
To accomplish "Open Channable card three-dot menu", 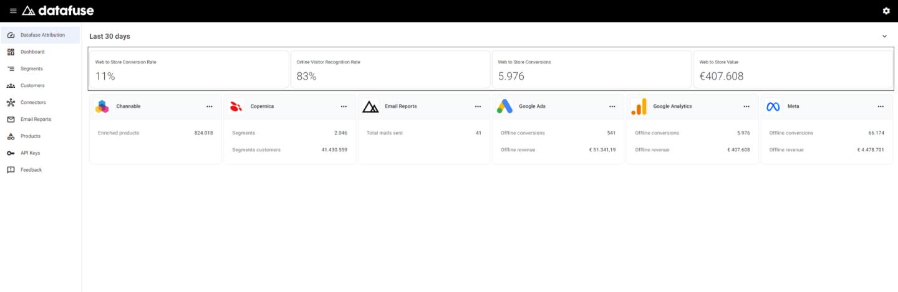I will pos(210,106).
